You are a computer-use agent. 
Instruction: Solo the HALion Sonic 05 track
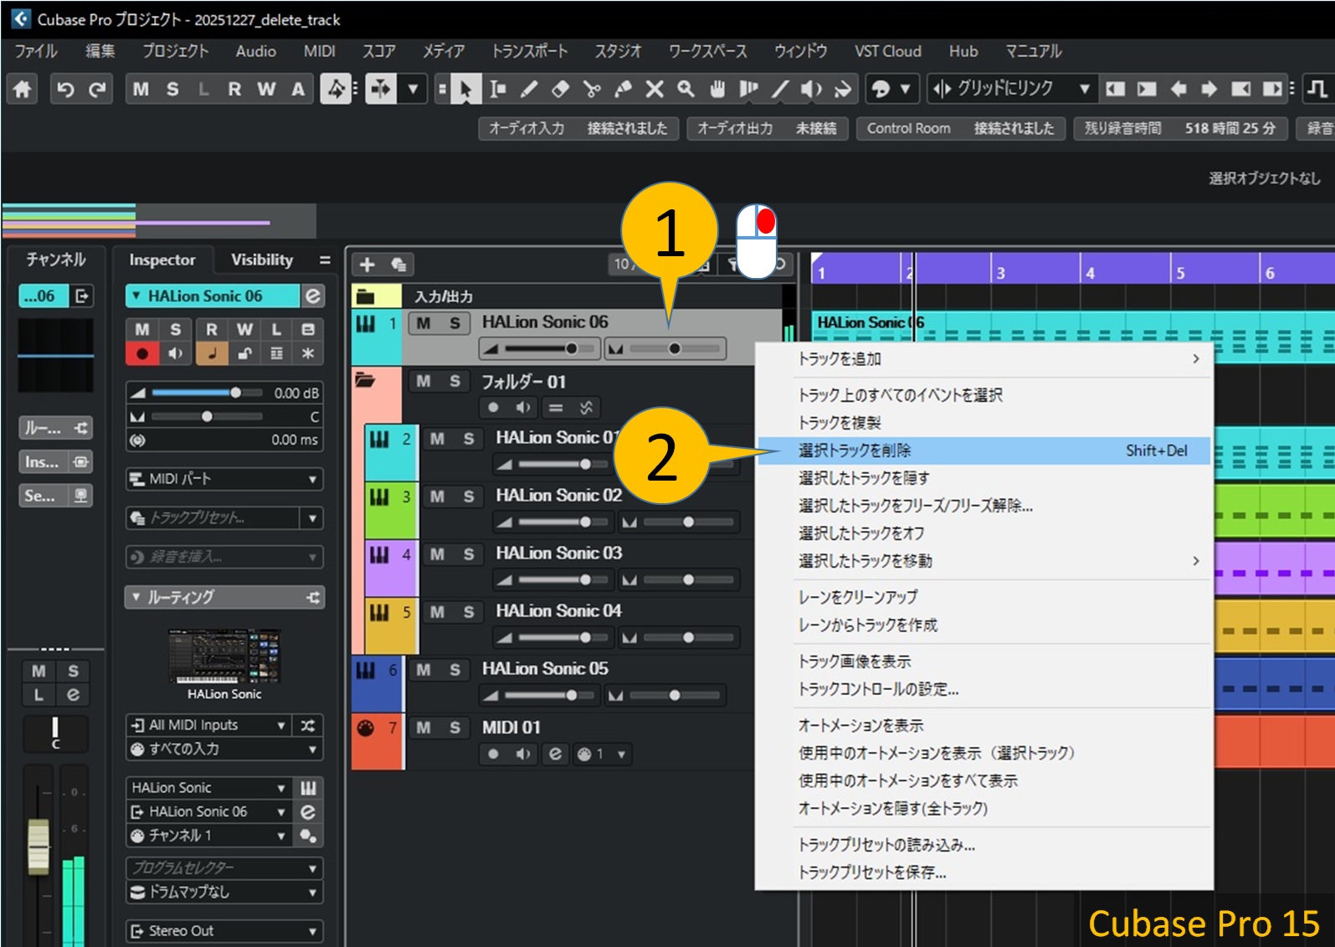(454, 670)
